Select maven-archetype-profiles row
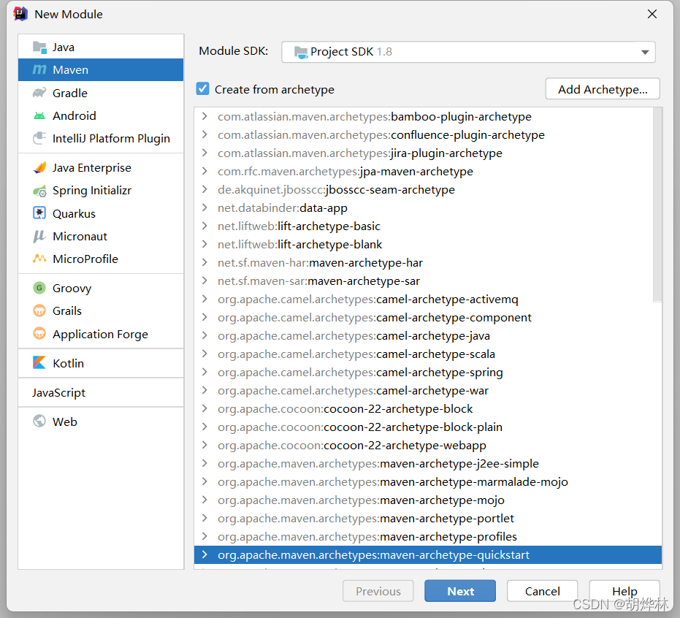The image size is (680, 618). (x=428, y=536)
